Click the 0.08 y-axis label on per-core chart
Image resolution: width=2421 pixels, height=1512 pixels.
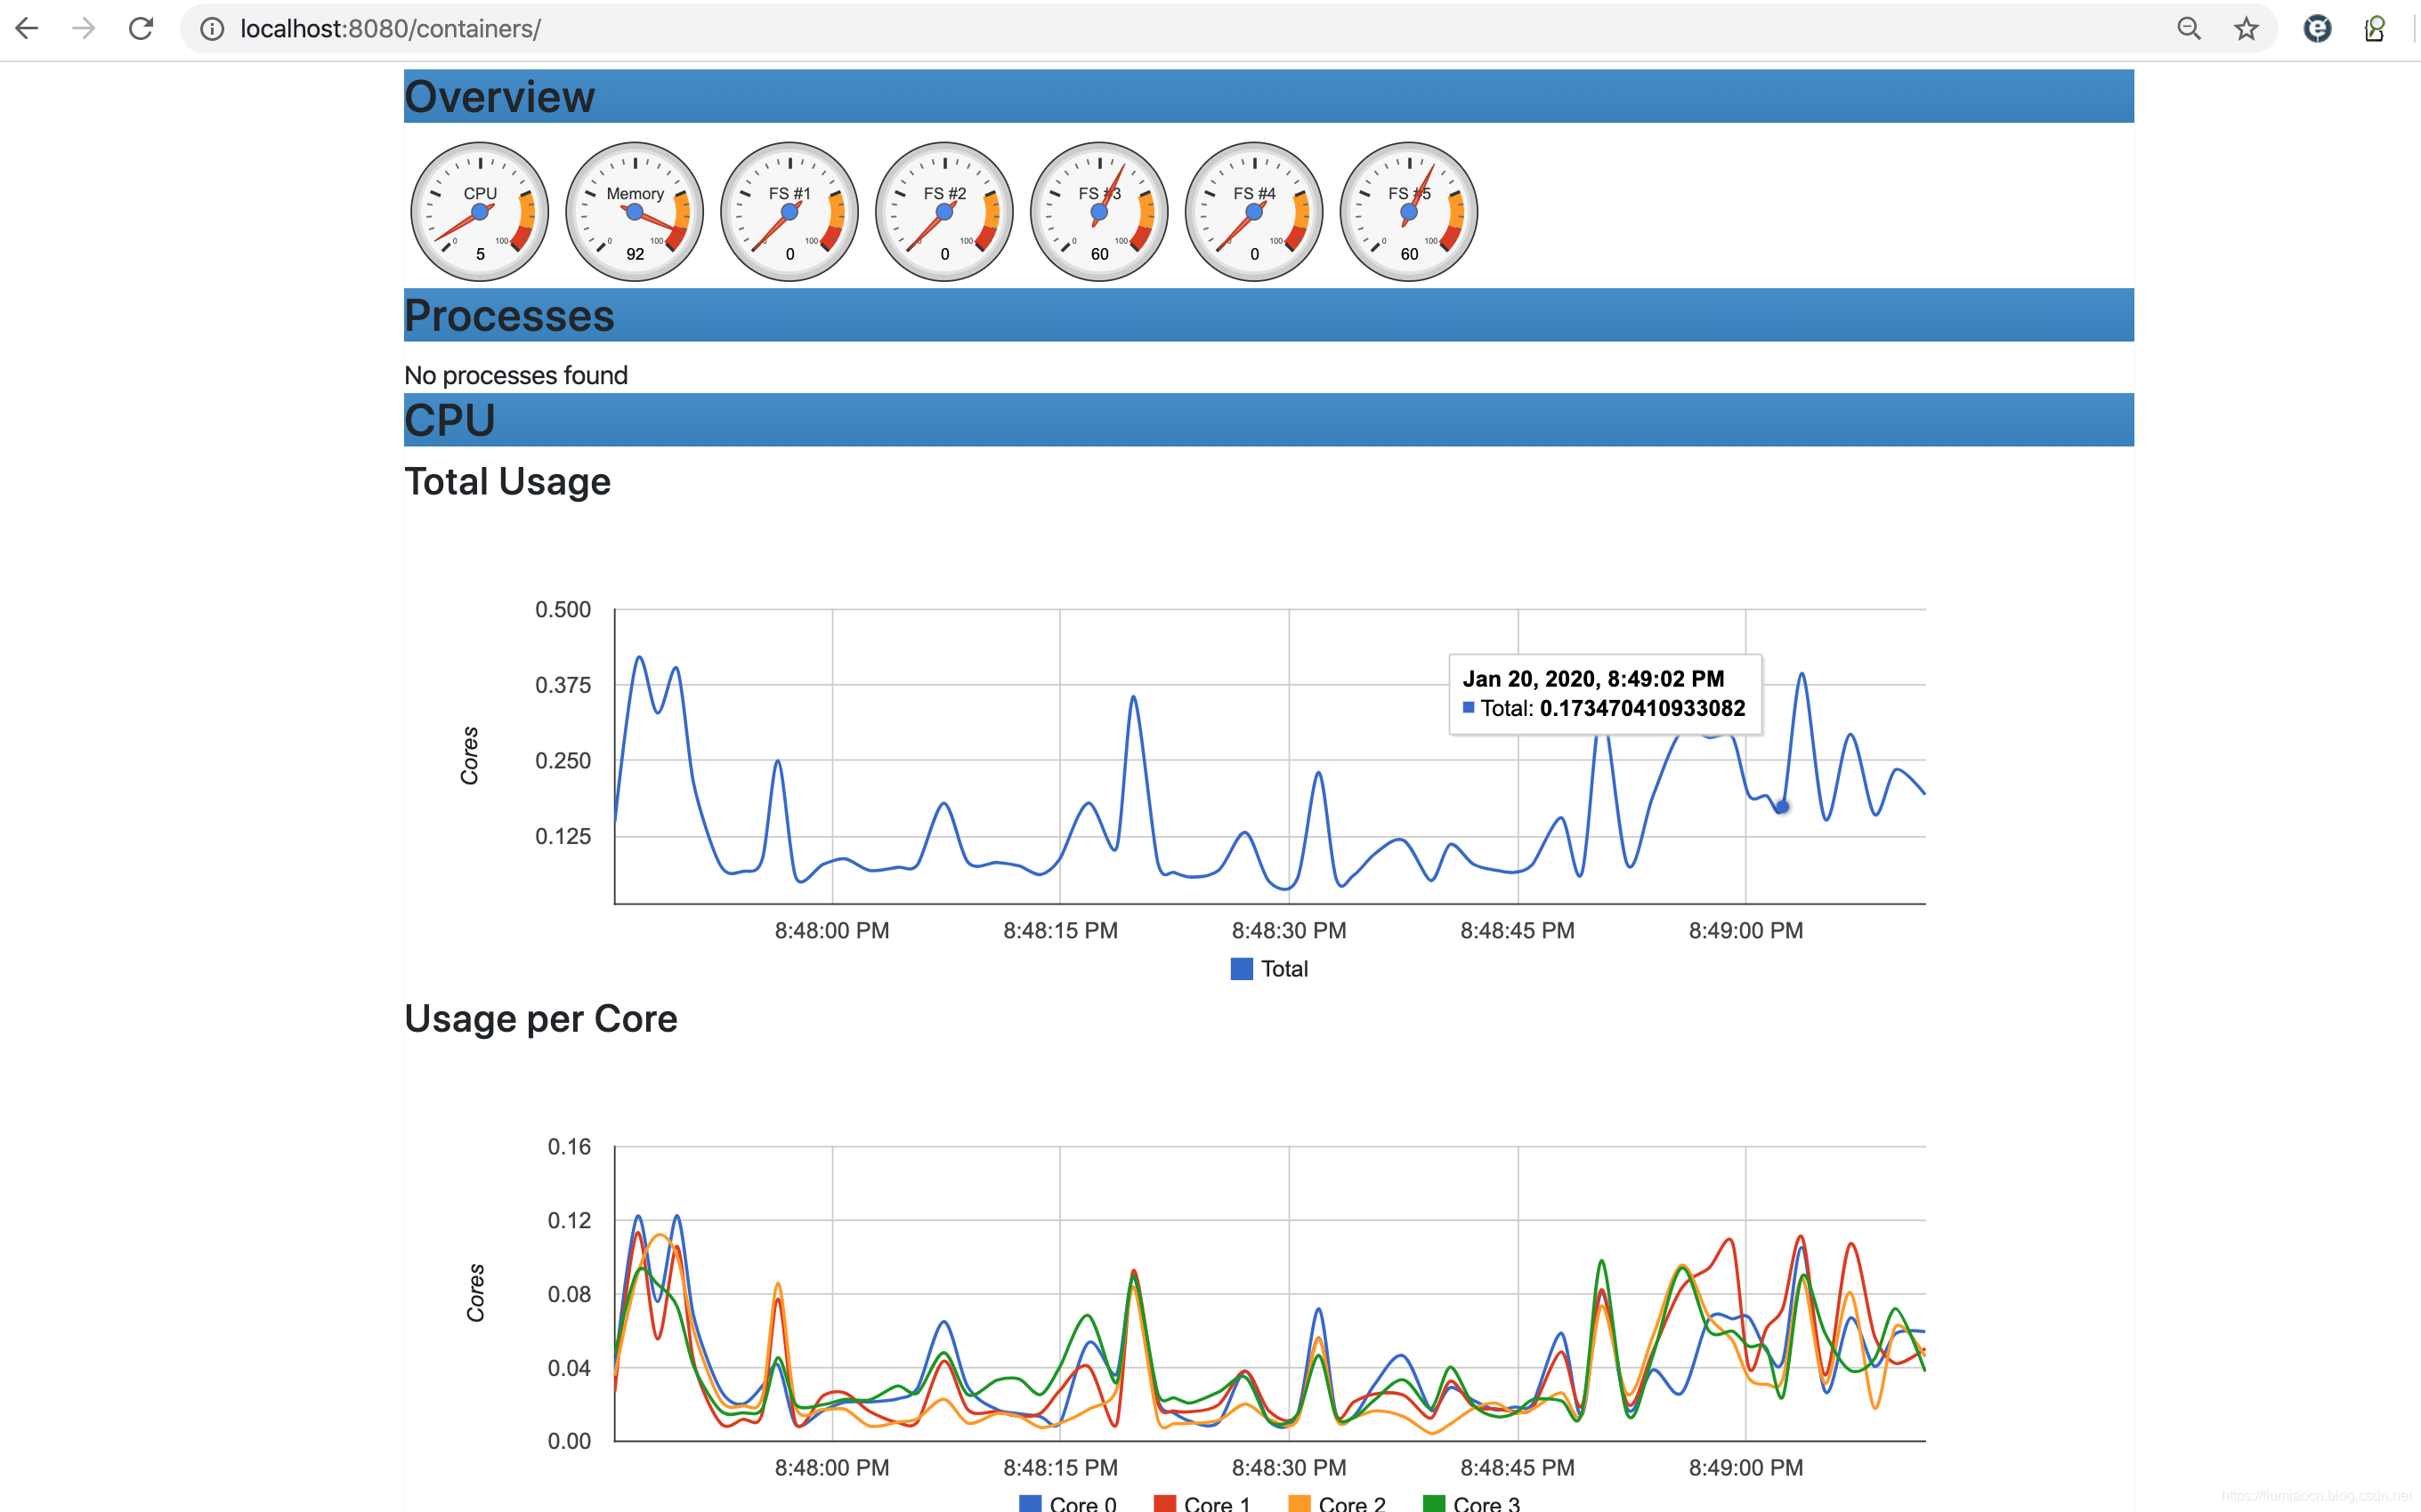570,1295
